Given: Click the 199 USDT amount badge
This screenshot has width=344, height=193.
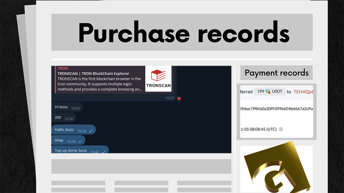Looking at the screenshot, I should coord(269,92).
